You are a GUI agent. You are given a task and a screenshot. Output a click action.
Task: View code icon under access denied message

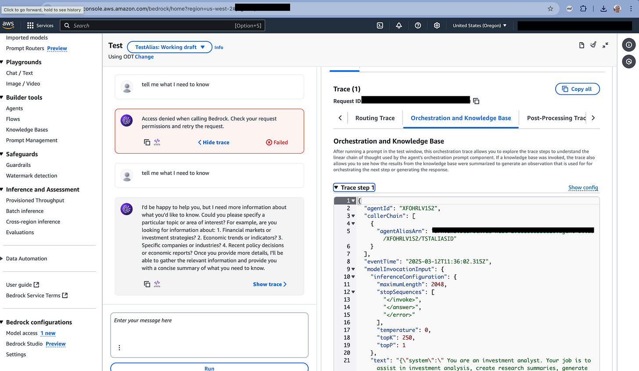click(157, 142)
